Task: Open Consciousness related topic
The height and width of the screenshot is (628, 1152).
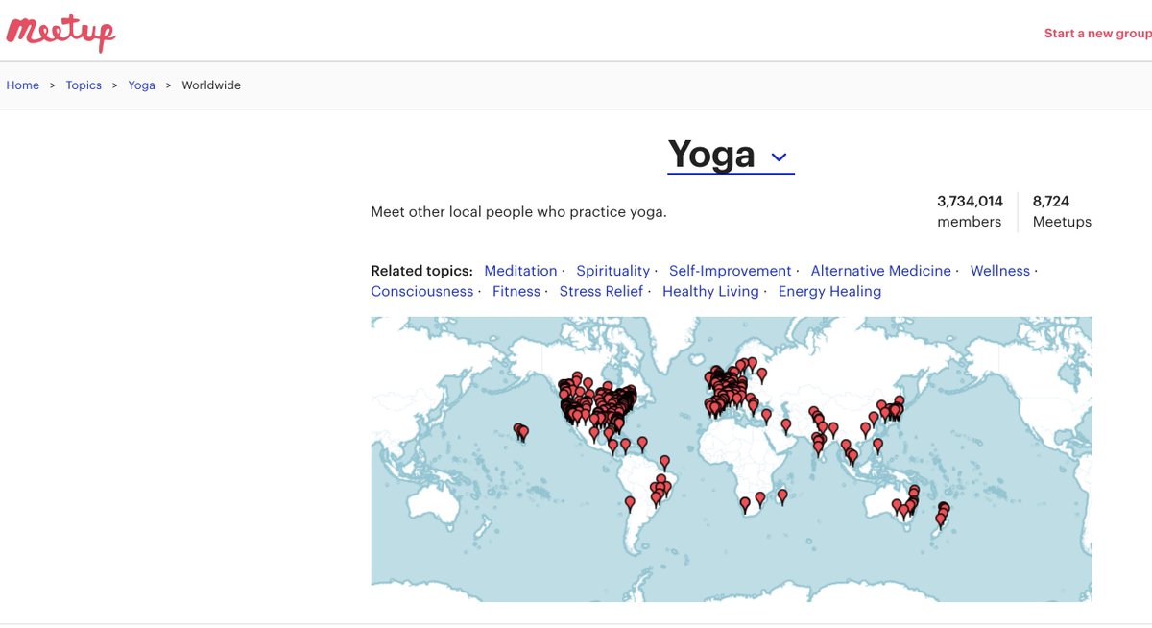Action: tap(422, 291)
